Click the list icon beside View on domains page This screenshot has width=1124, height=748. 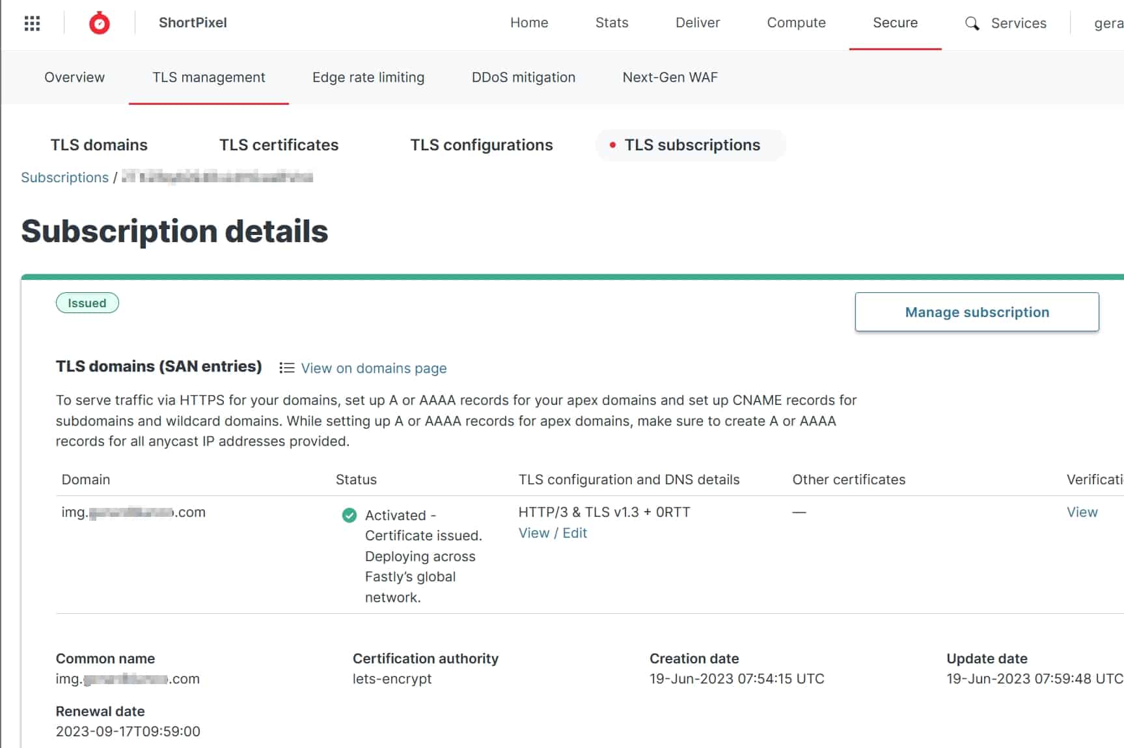286,368
